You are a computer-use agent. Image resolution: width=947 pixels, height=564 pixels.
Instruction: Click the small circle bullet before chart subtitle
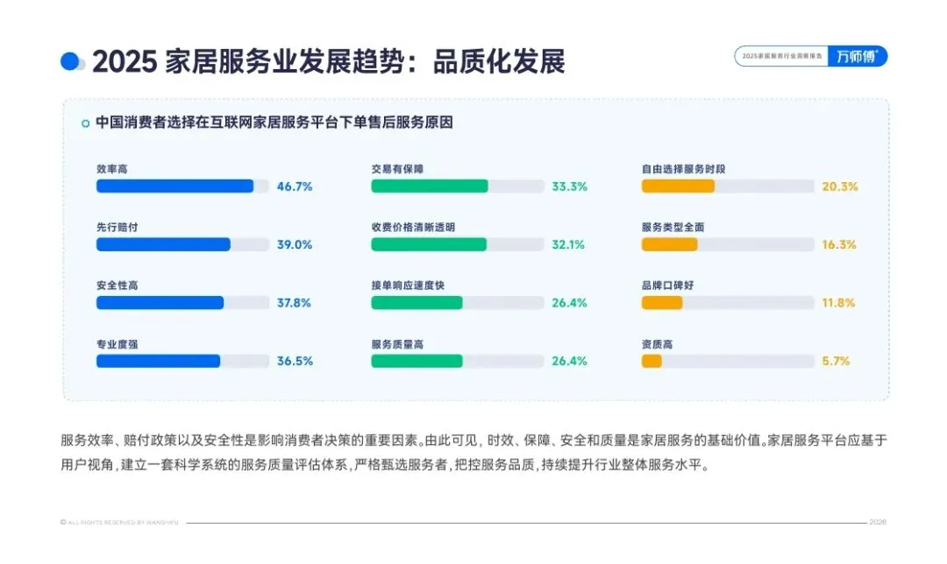click(x=86, y=123)
